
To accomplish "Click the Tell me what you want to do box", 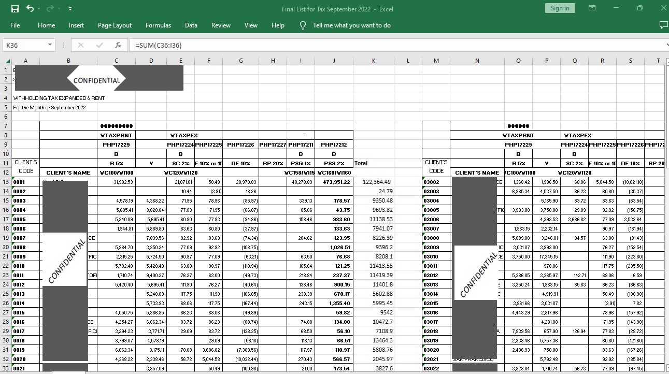I will 351,25.
